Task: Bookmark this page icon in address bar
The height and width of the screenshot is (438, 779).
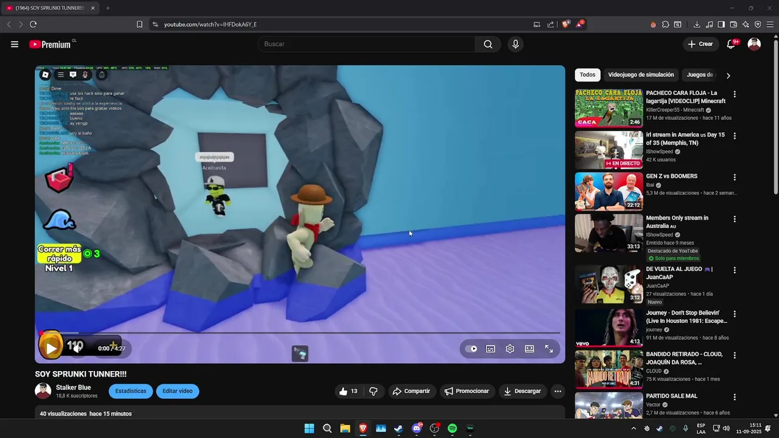Action: 139,24
